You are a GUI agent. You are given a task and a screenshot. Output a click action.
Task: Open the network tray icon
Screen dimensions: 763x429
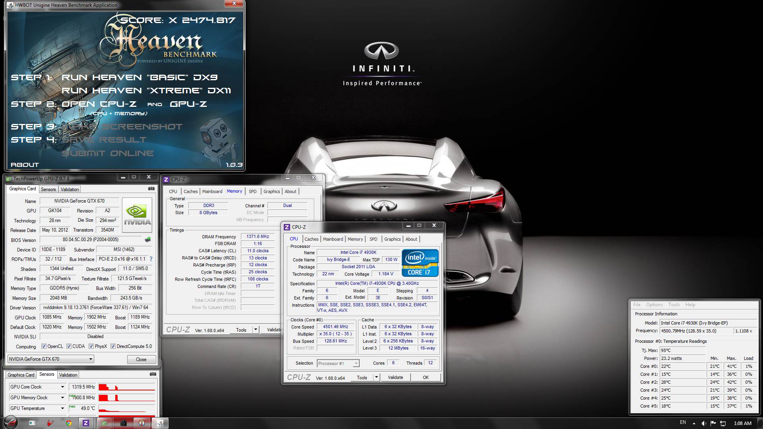[723, 423]
